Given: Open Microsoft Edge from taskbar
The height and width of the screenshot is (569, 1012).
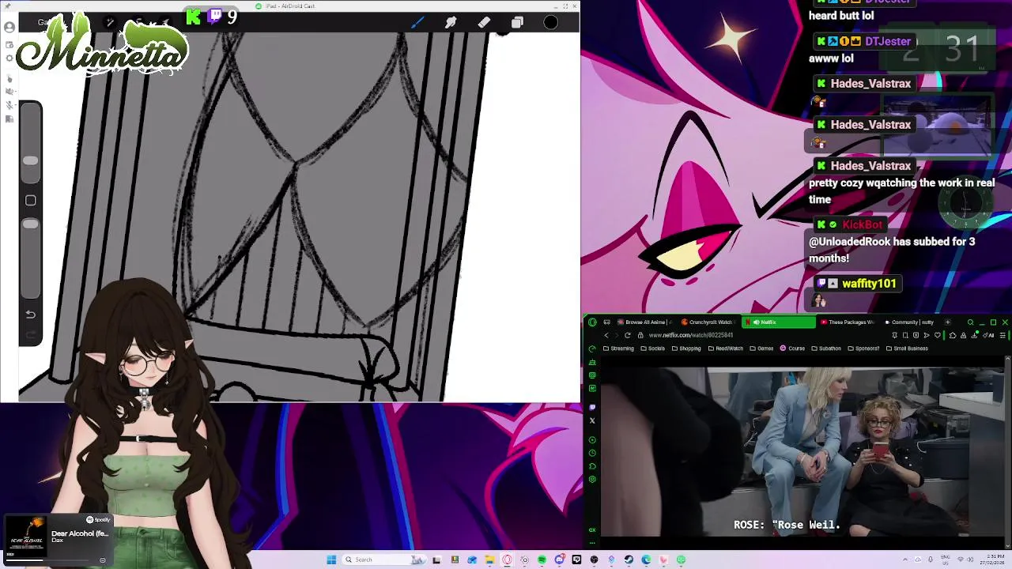Looking at the screenshot, I should pos(646,560).
